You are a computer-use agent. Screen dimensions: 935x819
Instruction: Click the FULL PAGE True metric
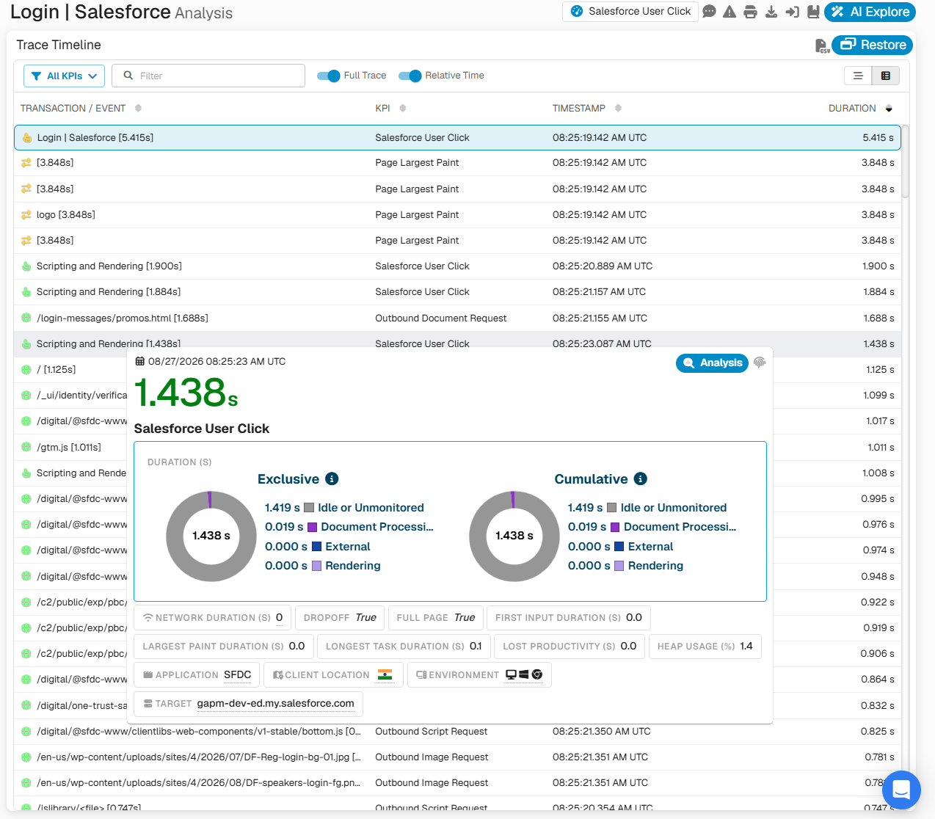coord(435,618)
